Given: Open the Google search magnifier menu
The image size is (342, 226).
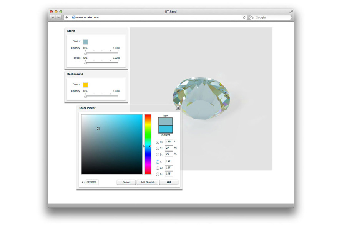Looking at the screenshot, I should [x=252, y=17].
